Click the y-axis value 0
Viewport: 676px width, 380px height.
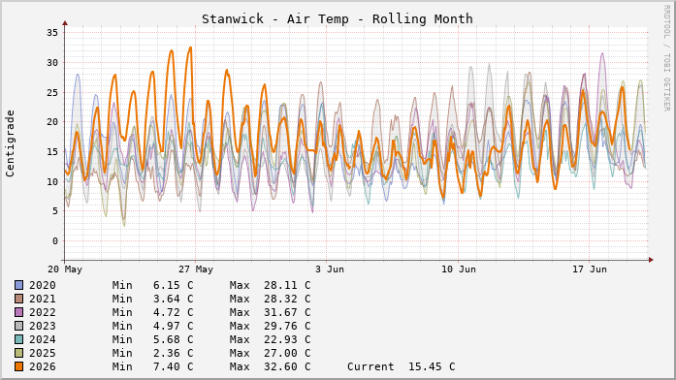pos(55,241)
